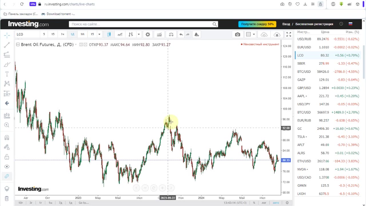The image size is (366, 206).
Task: Click the Бесплатная регистрация link
Action: (x=314, y=24)
